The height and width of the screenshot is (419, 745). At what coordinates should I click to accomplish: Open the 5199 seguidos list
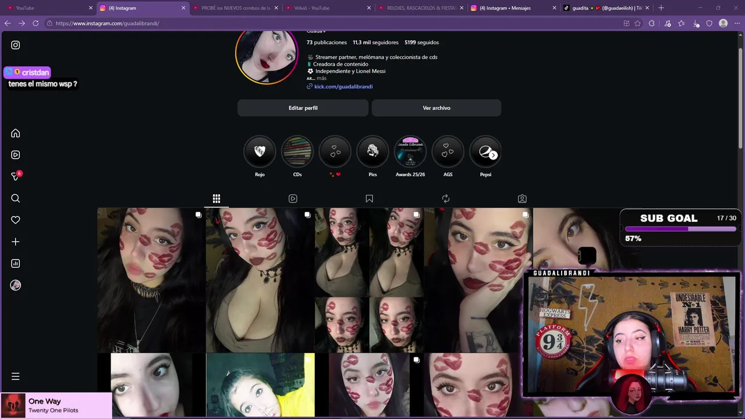pyautogui.click(x=422, y=42)
